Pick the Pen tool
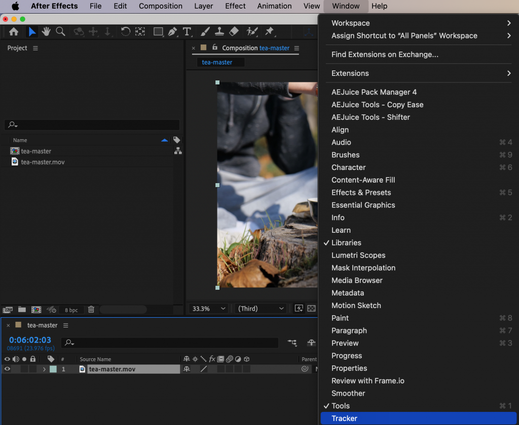Image resolution: width=519 pixels, height=425 pixels. tap(172, 31)
